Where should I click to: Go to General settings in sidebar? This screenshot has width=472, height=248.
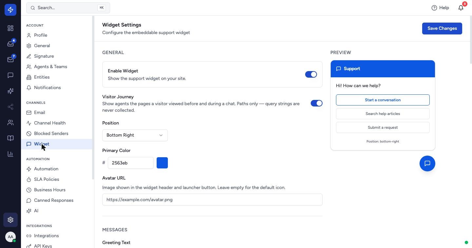click(x=57, y=46)
